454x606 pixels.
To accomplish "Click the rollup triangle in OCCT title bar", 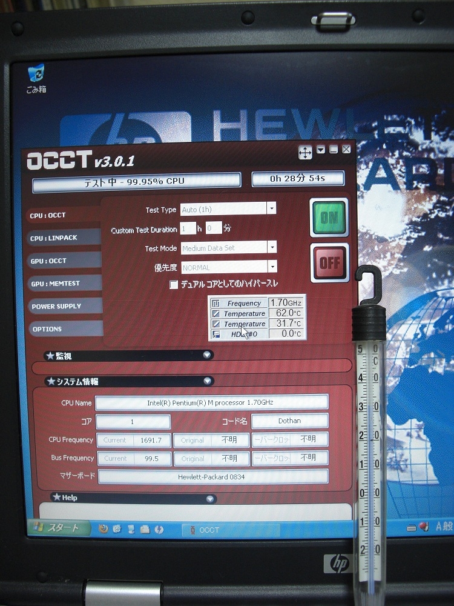I will click(320, 149).
